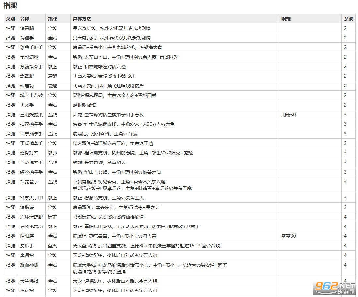The image size is (358, 297).
Task: Click the 铁莲功 name cell
Action: point(32,86)
